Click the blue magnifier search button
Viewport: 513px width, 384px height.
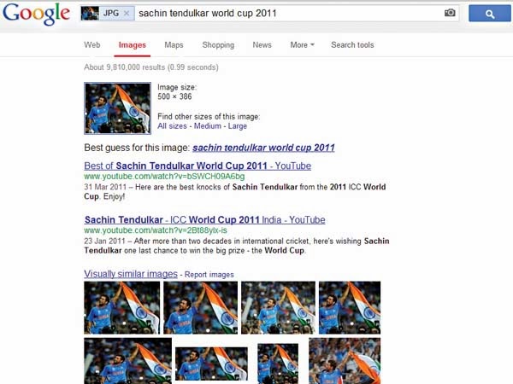click(489, 14)
